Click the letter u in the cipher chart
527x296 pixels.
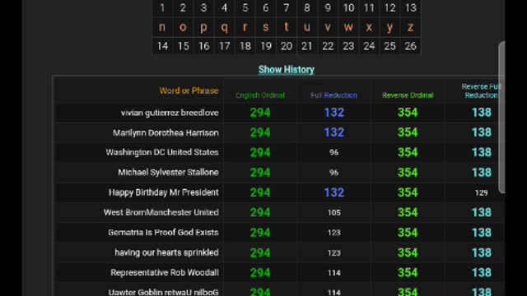point(307,27)
